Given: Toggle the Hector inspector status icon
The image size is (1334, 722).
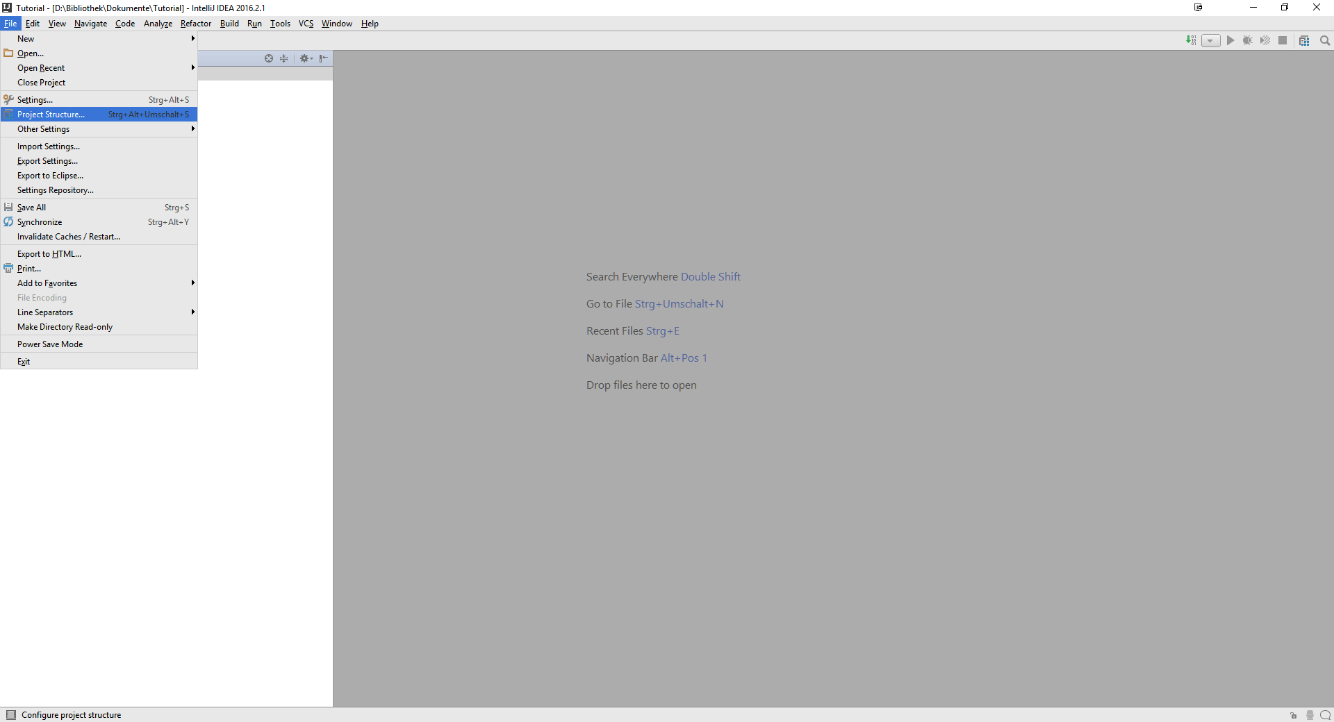Looking at the screenshot, I should pyautogui.click(x=1310, y=715).
